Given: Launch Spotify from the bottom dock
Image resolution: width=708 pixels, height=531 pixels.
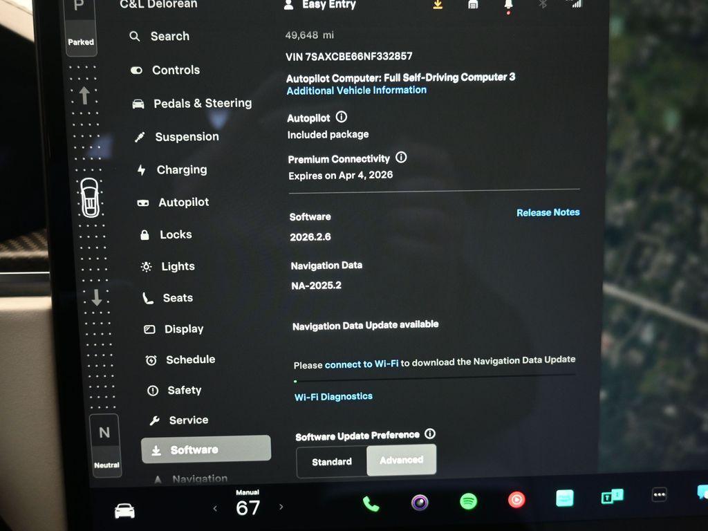Looking at the screenshot, I should pyautogui.click(x=468, y=501).
